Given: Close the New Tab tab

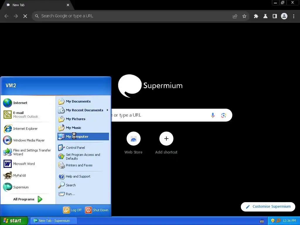Looking at the screenshot, I should click(x=68, y=5).
